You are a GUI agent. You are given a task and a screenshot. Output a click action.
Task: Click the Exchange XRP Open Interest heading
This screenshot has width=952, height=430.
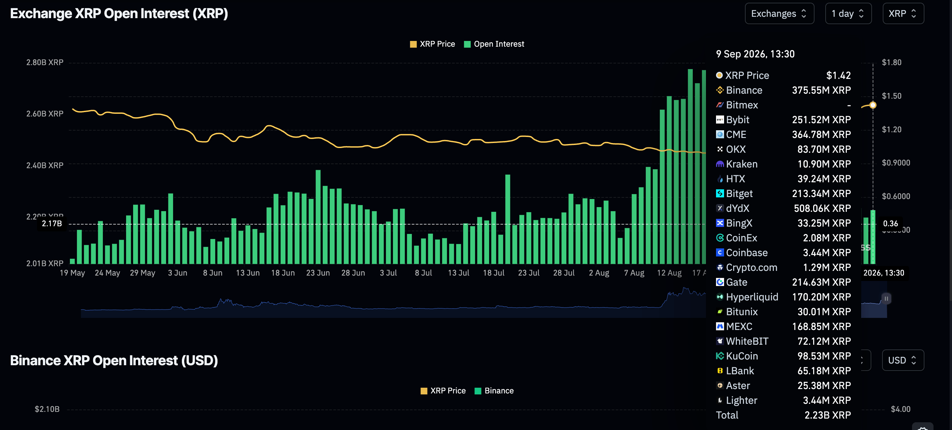point(119,14)
